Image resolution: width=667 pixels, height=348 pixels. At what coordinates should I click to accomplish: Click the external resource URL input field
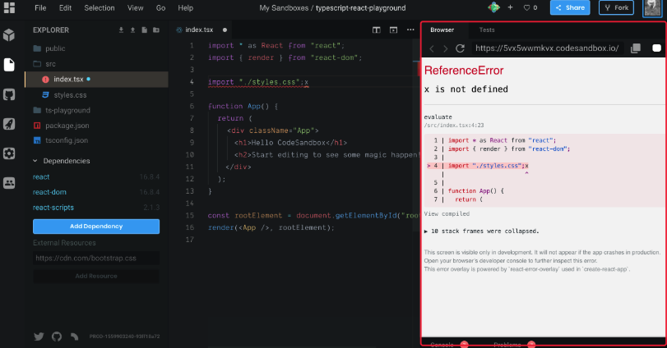[x=96, y=258]
